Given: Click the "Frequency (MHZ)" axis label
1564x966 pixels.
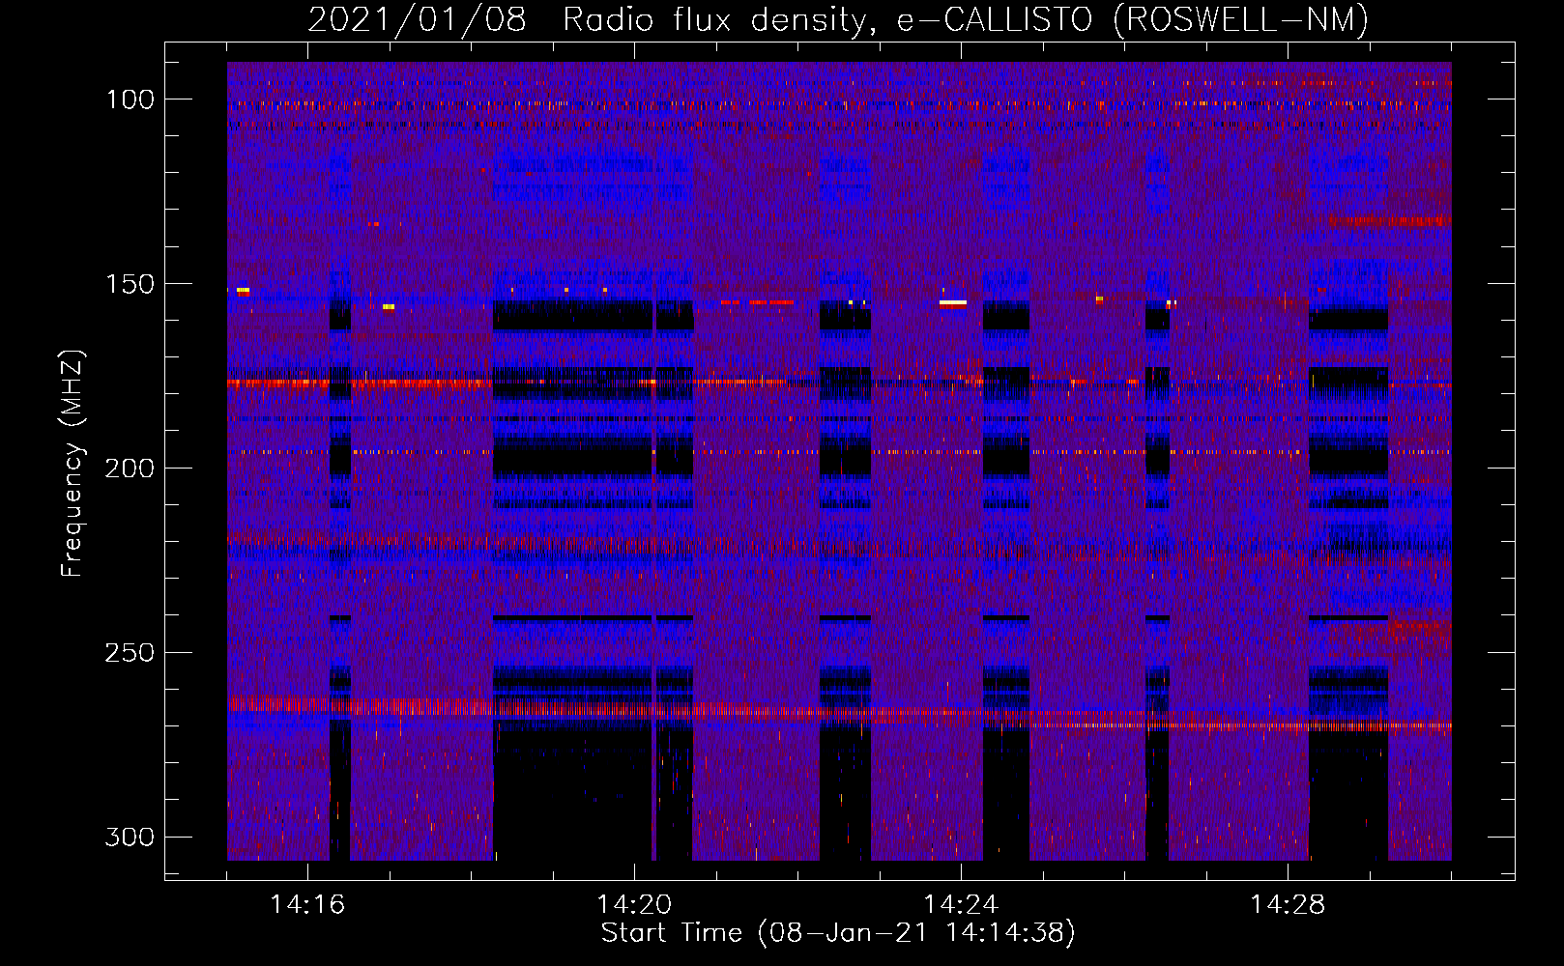Looking at the screenshot, I should coord(72,463).
